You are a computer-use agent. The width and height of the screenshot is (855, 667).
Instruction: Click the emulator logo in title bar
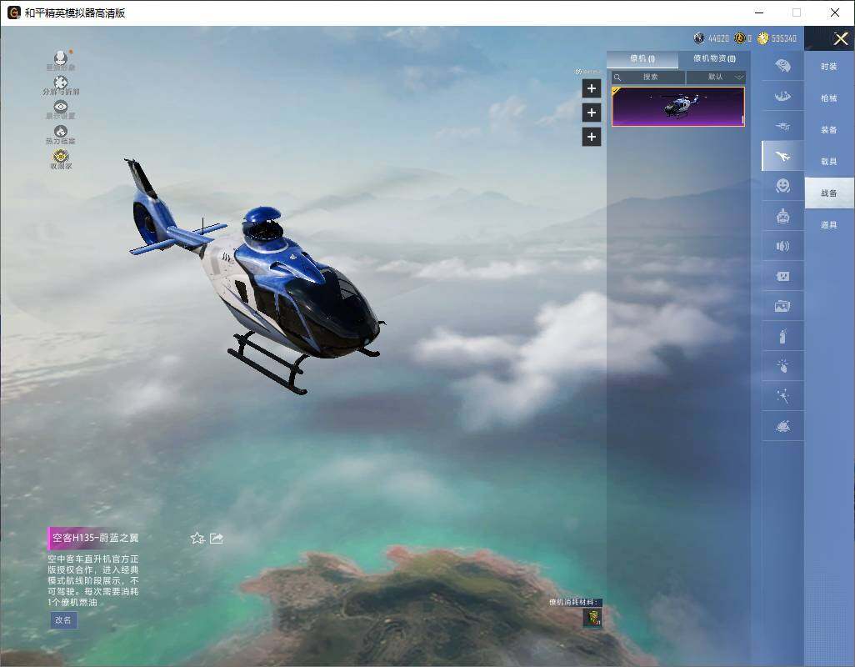pyautogui.click(x=13, y=13)
